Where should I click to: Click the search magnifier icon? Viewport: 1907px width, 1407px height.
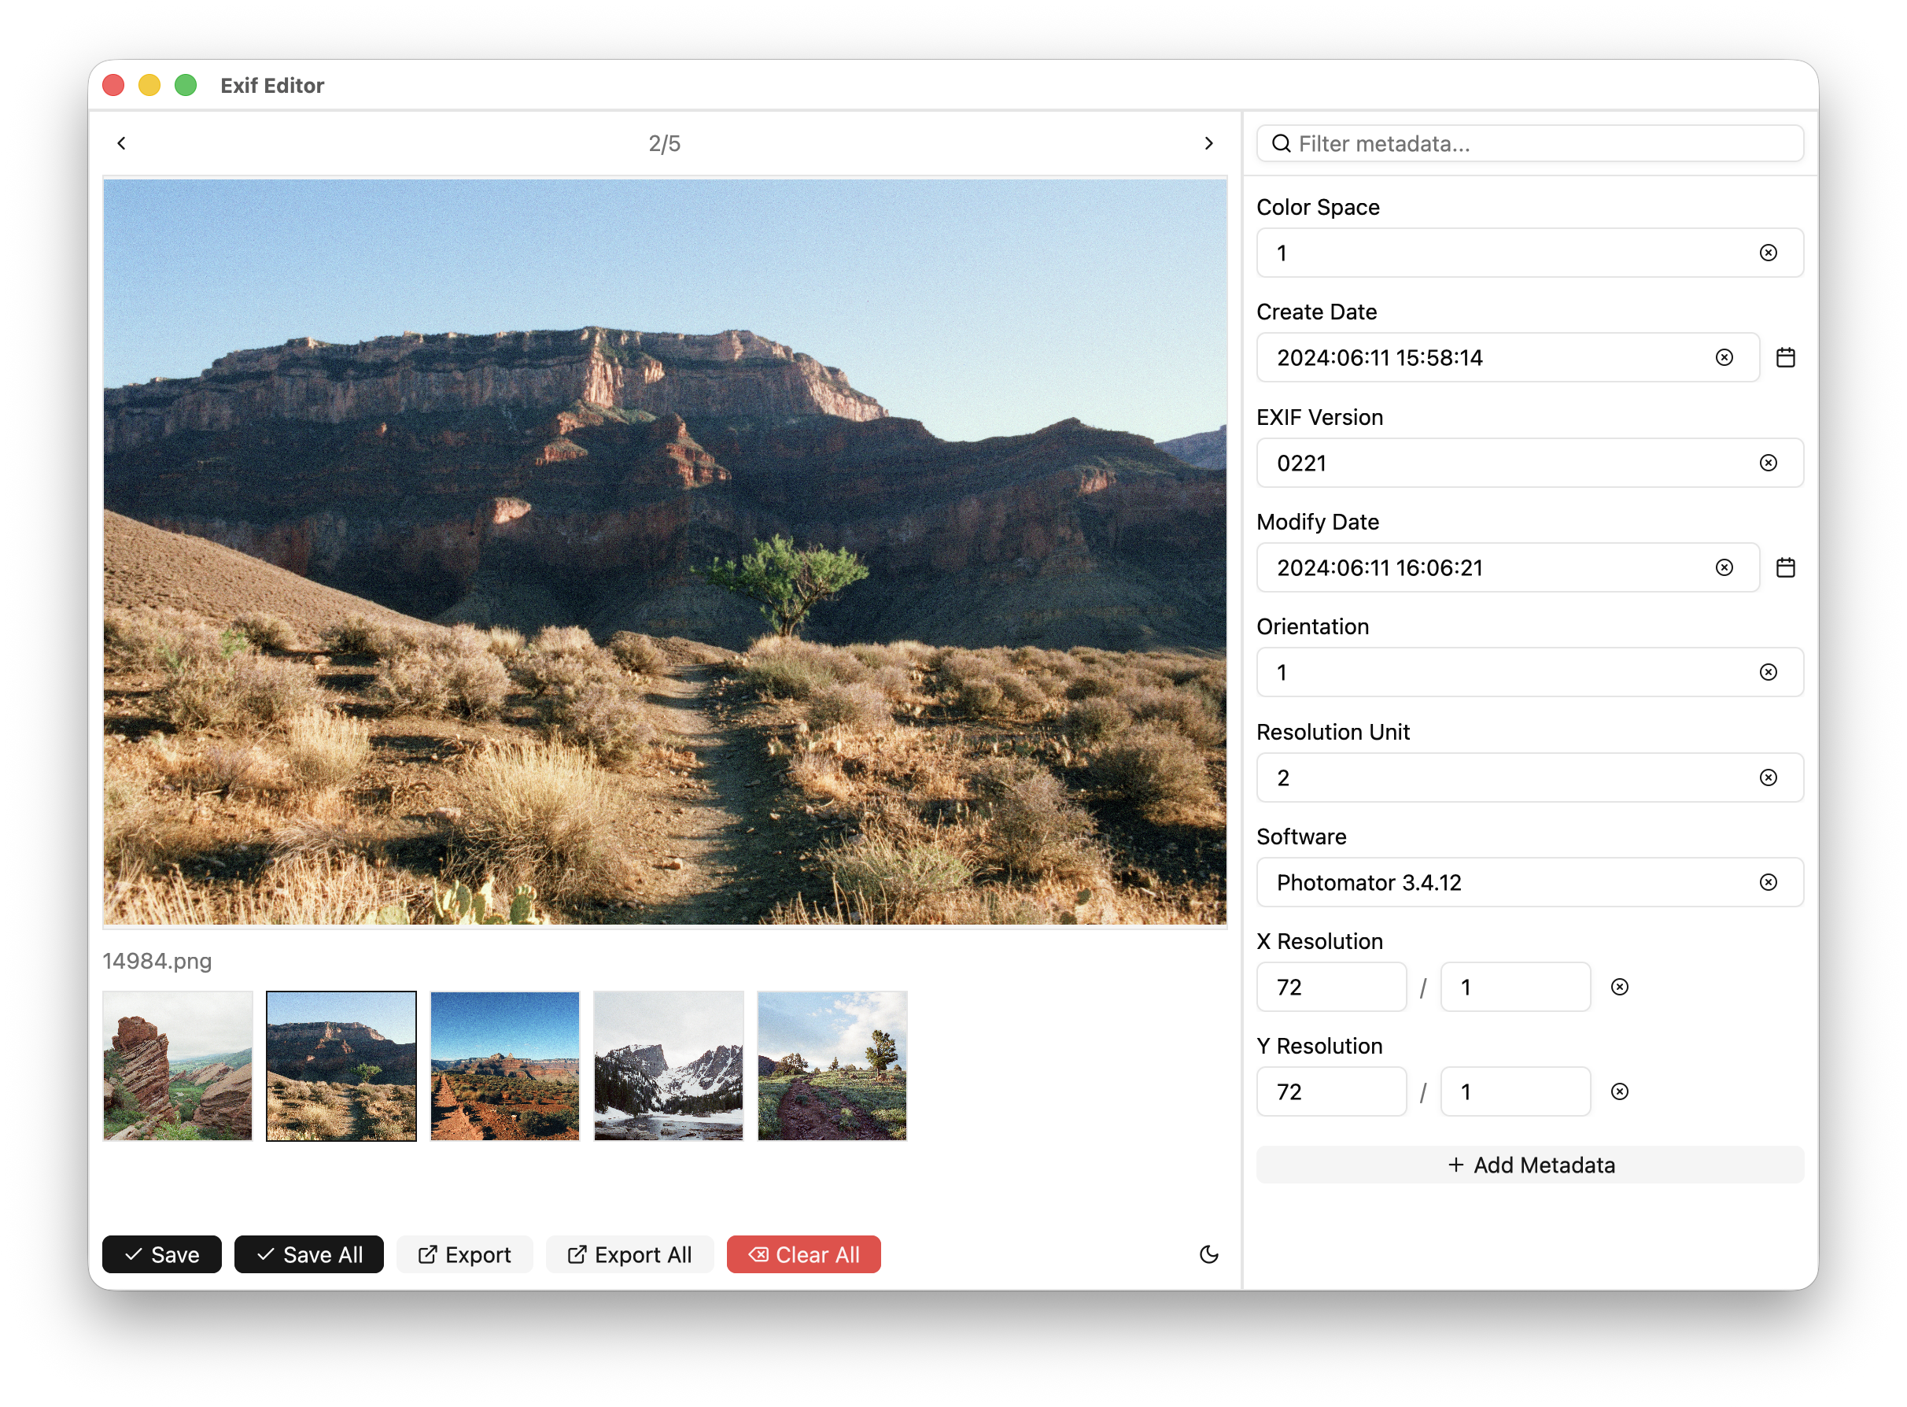point(1281,143)
